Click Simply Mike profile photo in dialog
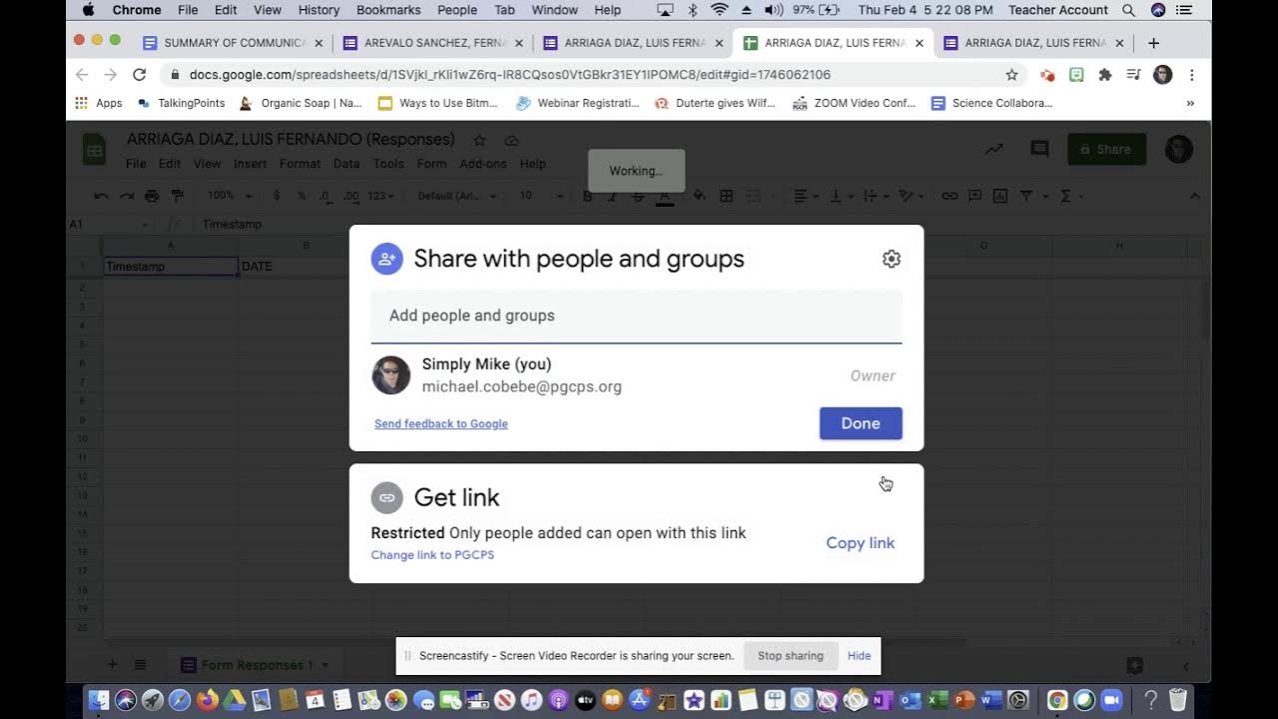 391,375
